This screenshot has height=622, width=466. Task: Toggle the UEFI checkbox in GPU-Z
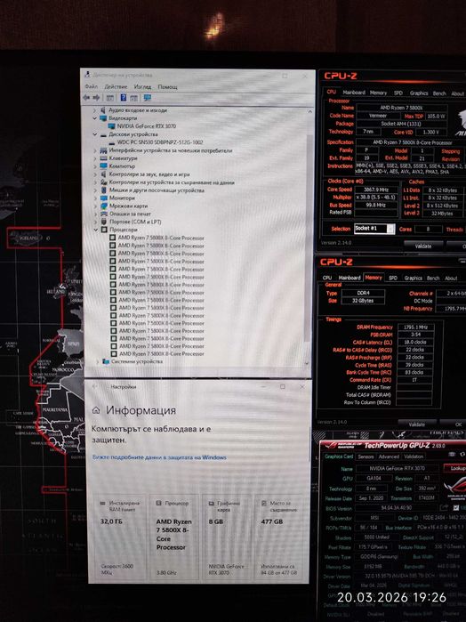[456, 508]
